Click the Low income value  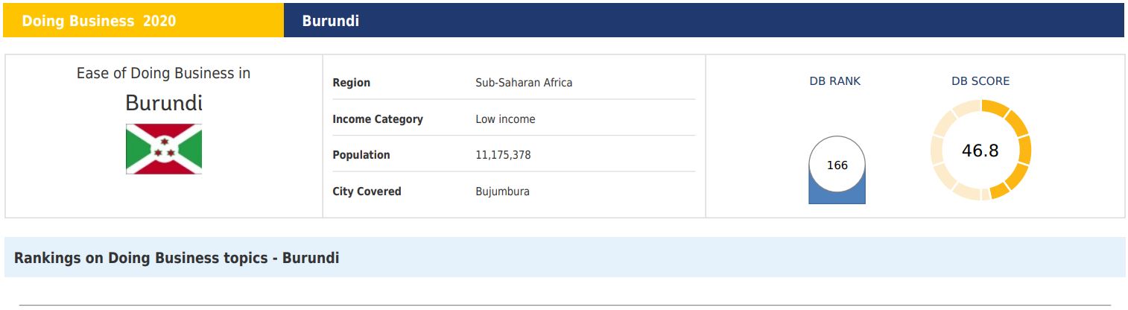[505, 119]
